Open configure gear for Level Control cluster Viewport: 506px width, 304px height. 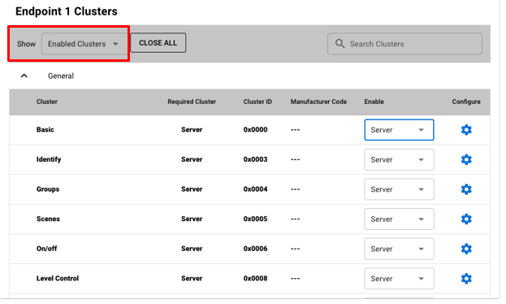[x=466, y=279]
